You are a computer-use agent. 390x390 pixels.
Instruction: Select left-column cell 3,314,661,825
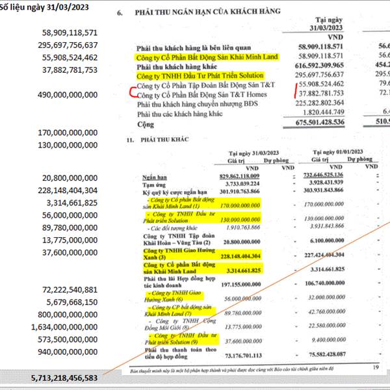click(x=72, y=203)
